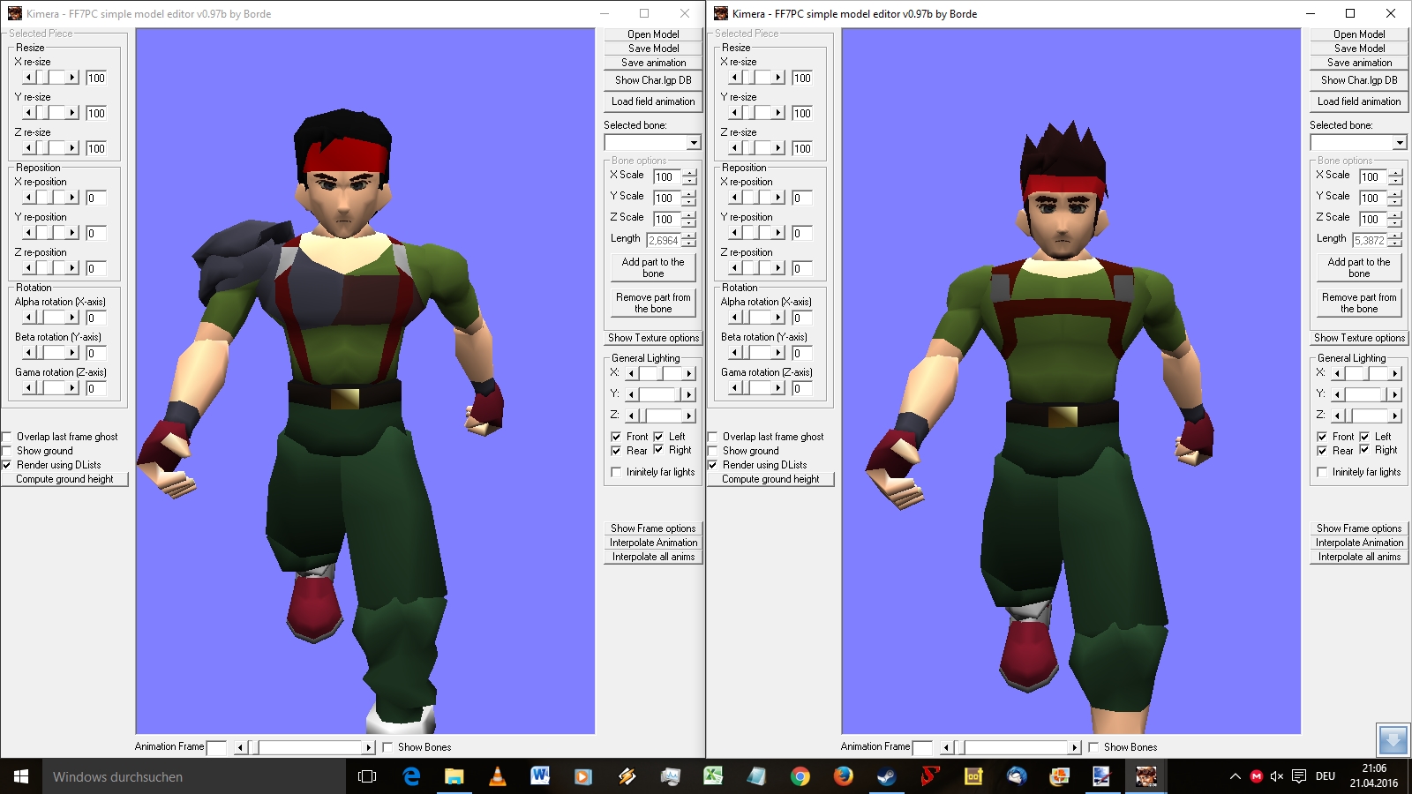Increase Z Scale spinner in right Kimera window
1412x794 pixels.
1394,215
